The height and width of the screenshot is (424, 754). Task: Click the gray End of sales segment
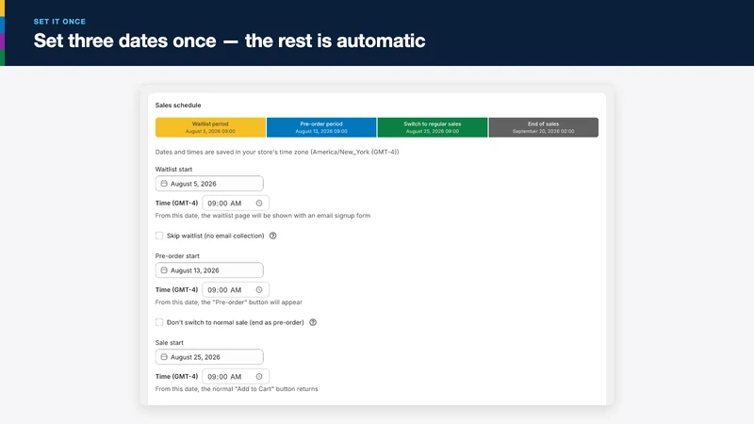click(544, 127)
